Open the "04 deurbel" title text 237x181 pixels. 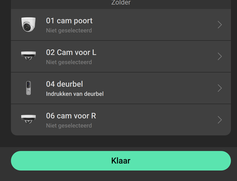[64, 84]
